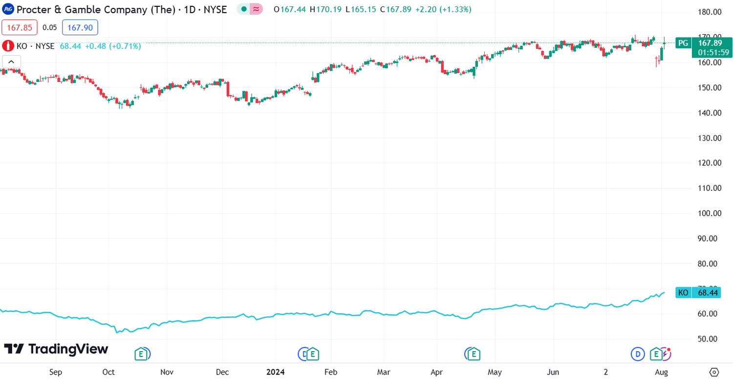
Task: Click the KO legend value 68.44
Action: click(x=70, y=46)
